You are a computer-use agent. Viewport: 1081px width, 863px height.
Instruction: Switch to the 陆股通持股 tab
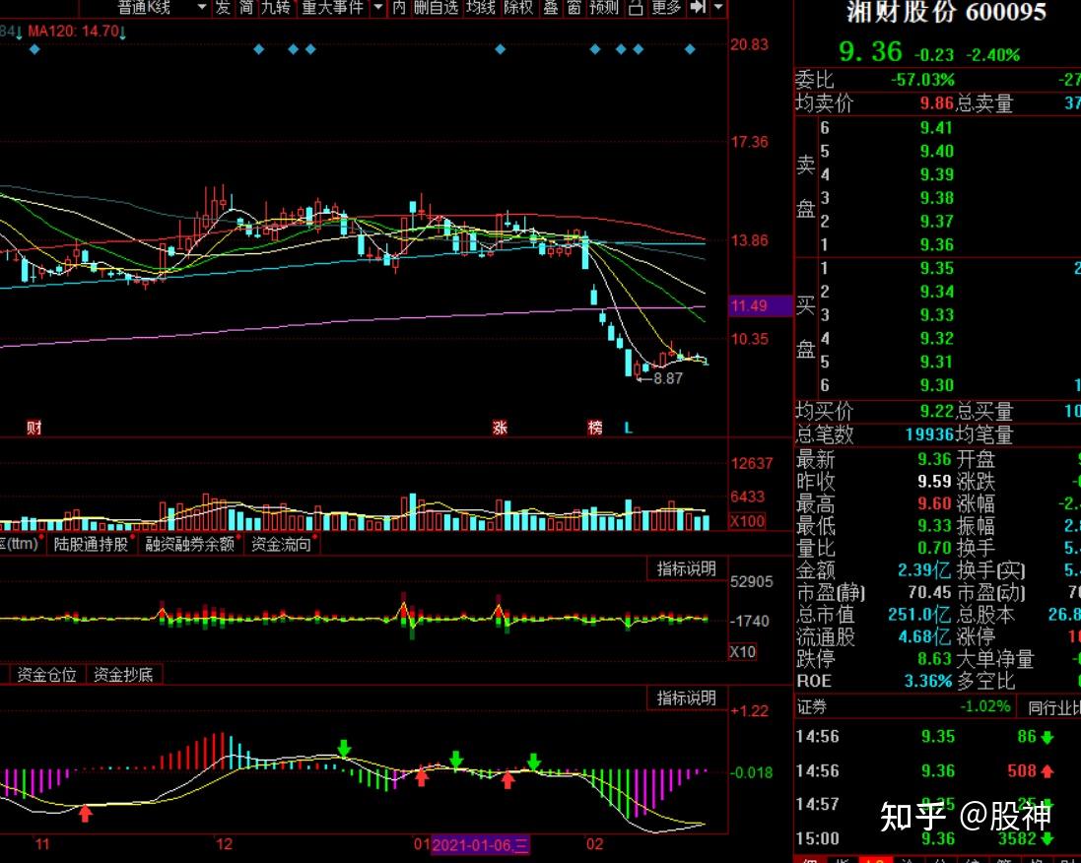(92, 544)
